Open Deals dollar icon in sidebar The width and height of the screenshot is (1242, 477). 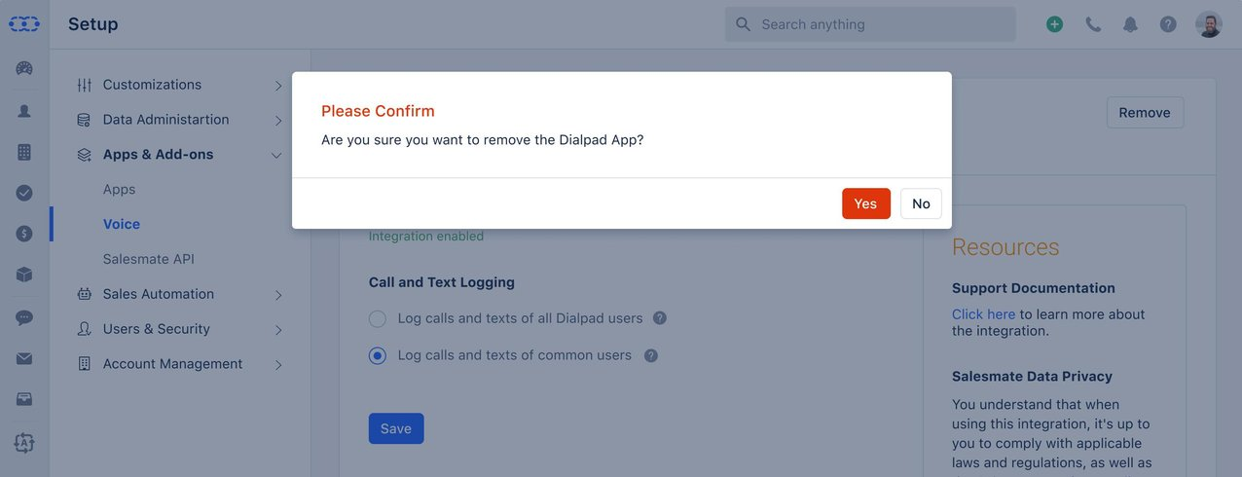(x=24, y=234)
